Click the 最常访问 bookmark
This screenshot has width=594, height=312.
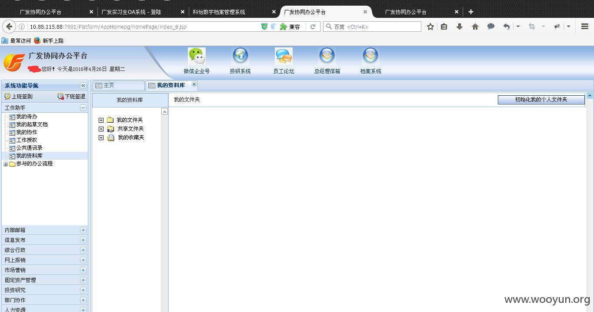click(17, 40)
